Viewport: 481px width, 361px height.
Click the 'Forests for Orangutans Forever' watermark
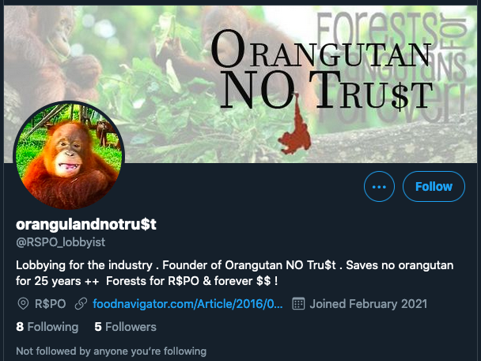392,66
